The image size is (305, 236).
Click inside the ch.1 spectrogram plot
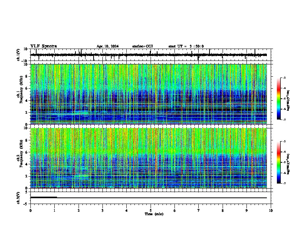coord(149,94)
